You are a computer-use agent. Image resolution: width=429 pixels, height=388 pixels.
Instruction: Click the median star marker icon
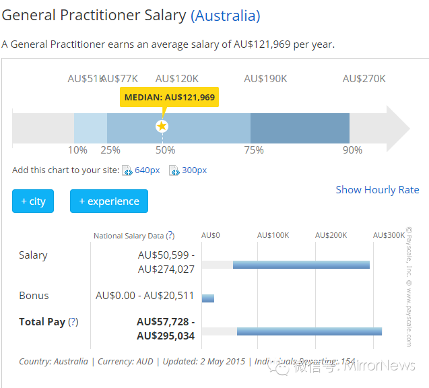tap(162, 126)
